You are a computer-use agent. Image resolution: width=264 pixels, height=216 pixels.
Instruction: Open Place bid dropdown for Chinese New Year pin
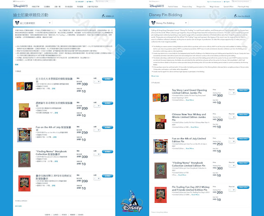[232, 117]
